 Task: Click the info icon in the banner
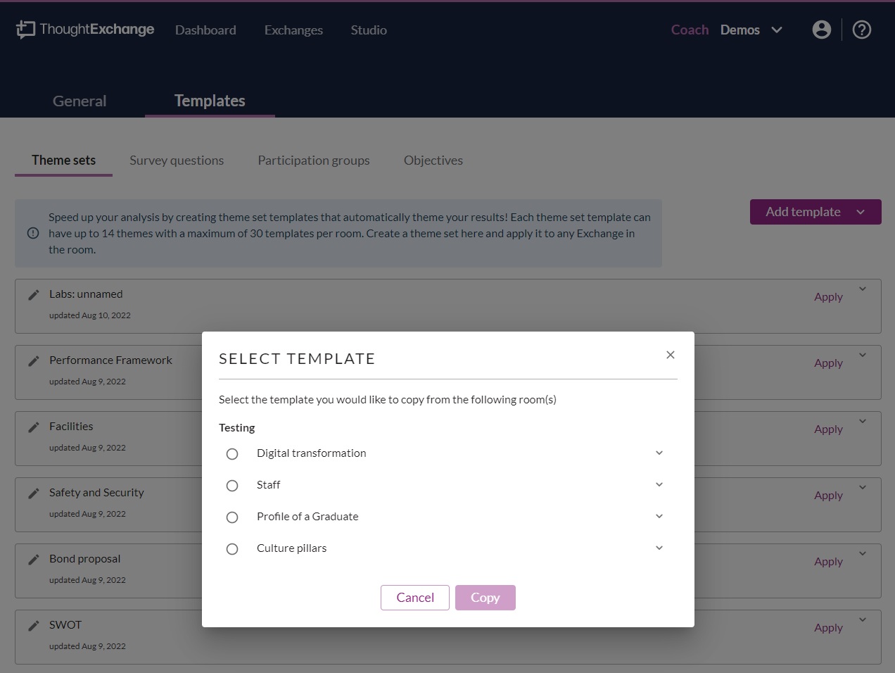(33, 233)
